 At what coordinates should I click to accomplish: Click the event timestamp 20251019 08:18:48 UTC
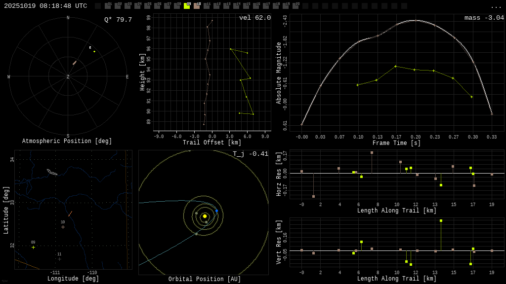(x=45, y=6)
